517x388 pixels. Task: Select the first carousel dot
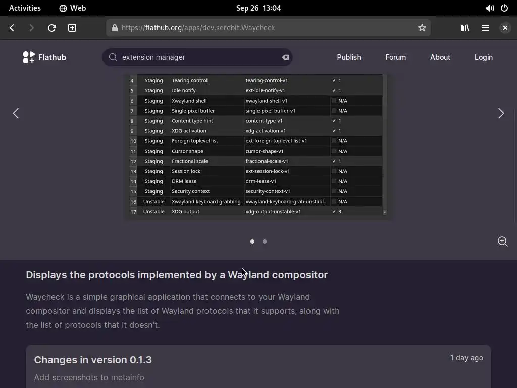(x=252, y=241)
